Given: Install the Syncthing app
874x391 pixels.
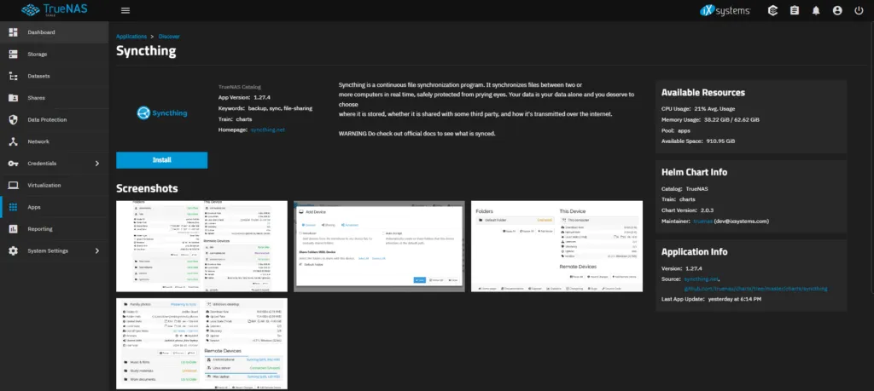Looking at the screenshot, I should (x=161, y=160).
